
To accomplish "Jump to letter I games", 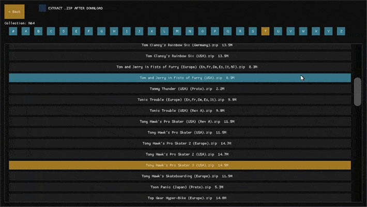I will tap(127, 31).
